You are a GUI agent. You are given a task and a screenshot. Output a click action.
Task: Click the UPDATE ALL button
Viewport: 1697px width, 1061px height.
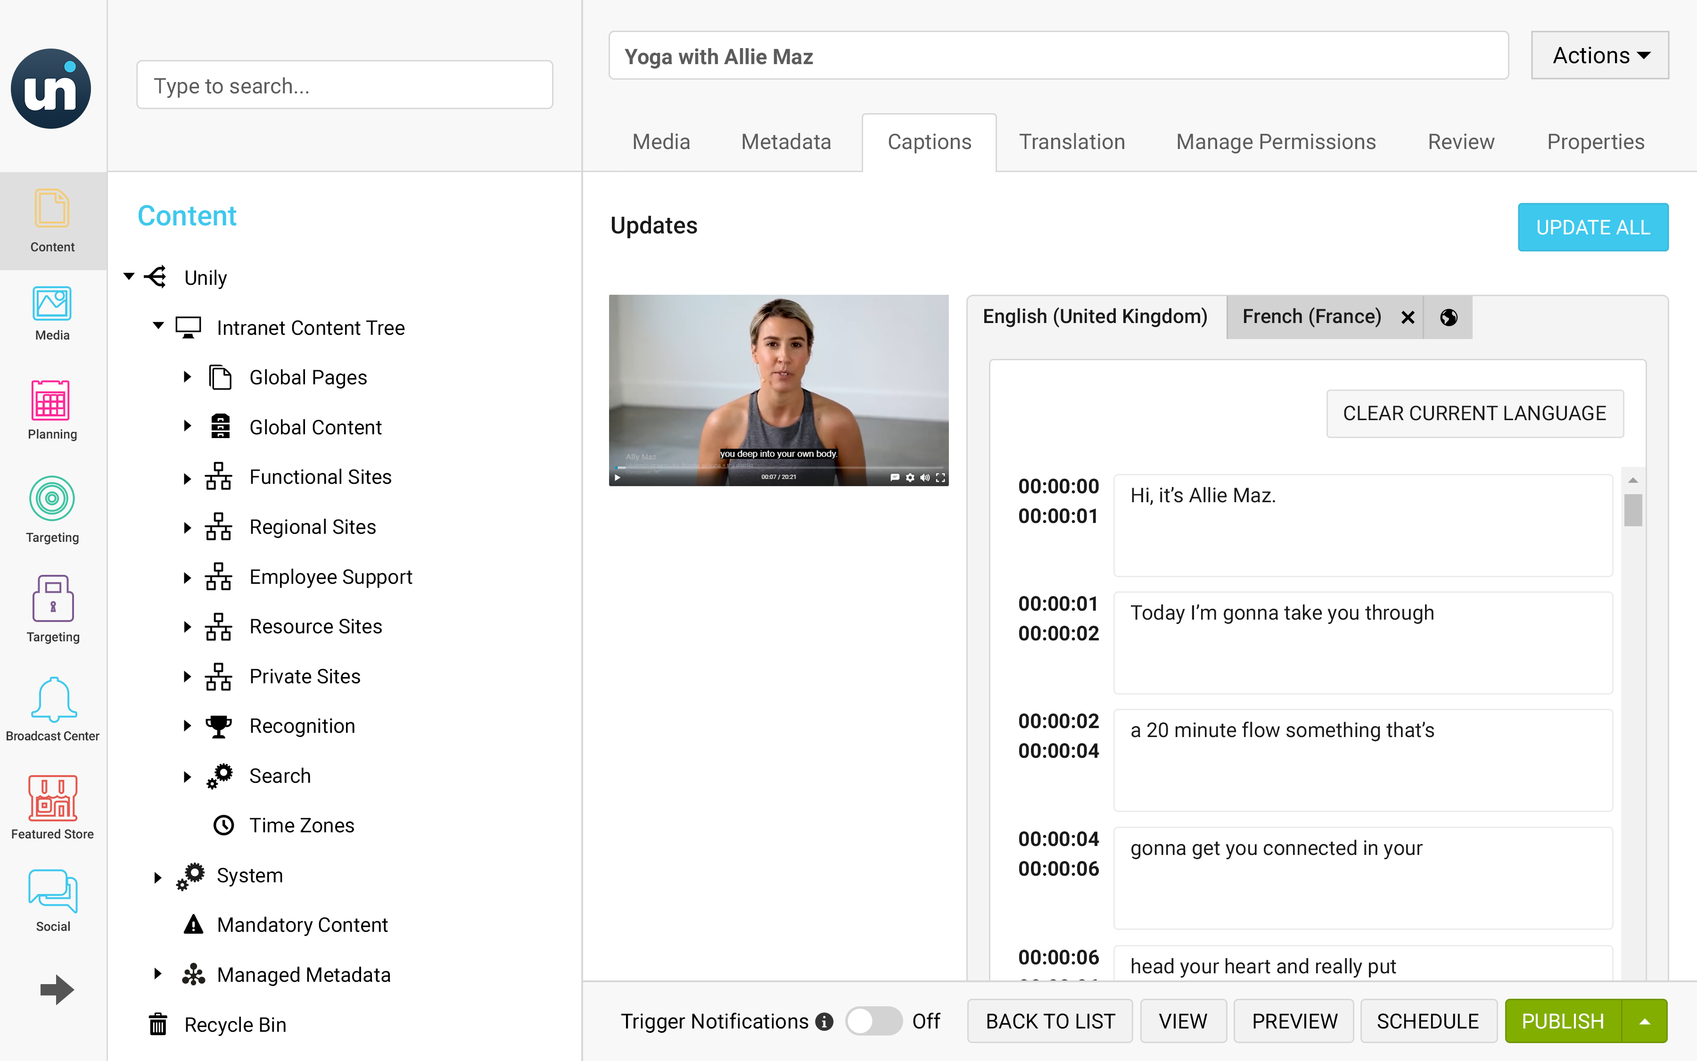point(1592,227)
